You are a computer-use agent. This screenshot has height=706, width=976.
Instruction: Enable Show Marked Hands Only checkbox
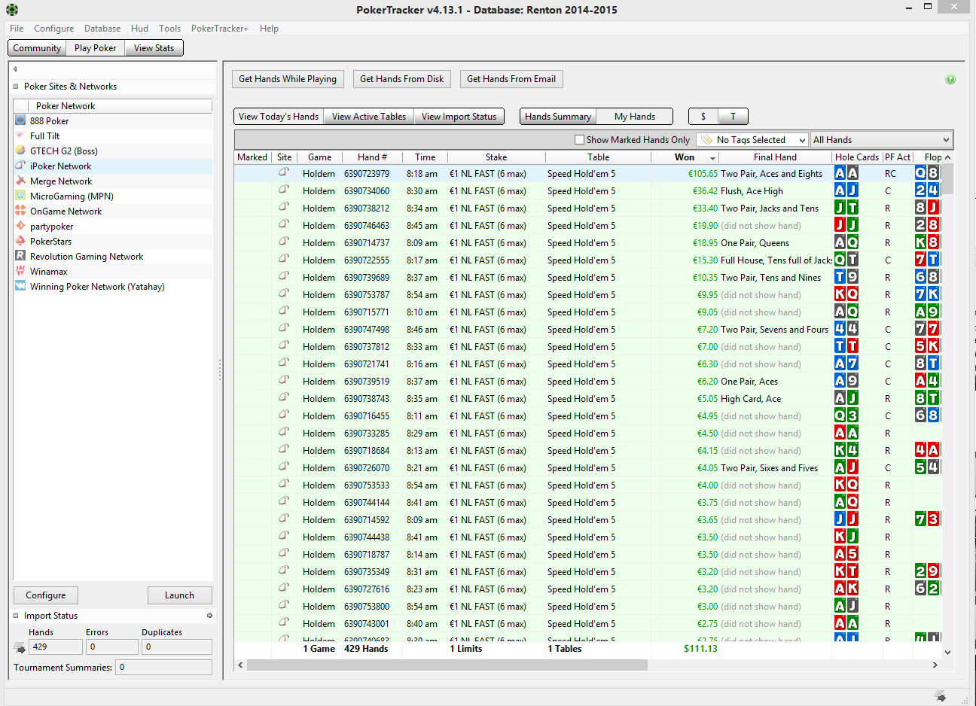(x=579, y=140)
